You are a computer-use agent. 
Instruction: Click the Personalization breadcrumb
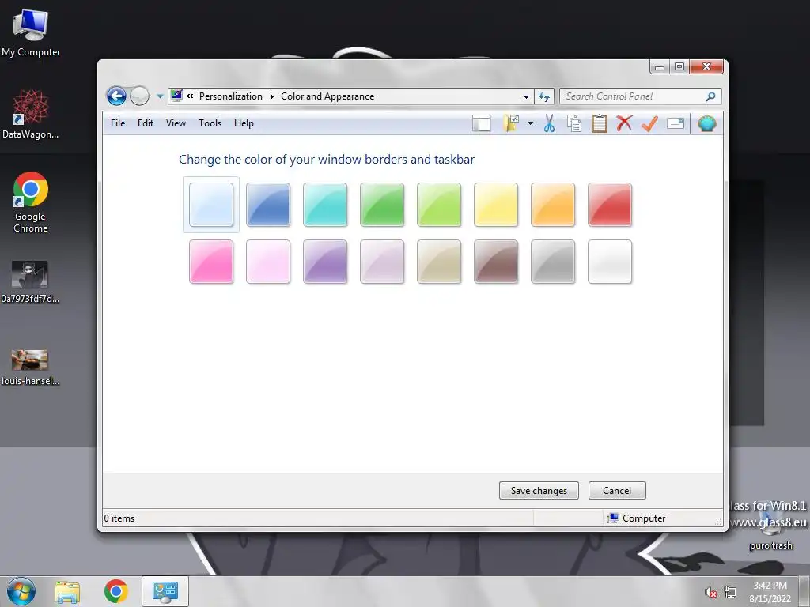(230, 96)
